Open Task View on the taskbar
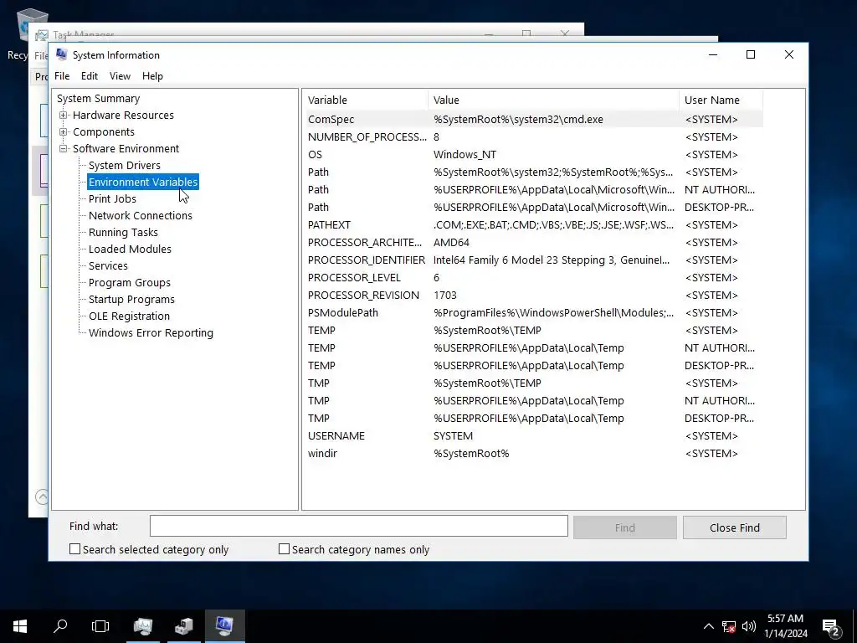Viewport: 857px width, 643px height. (x=100, y=626)
